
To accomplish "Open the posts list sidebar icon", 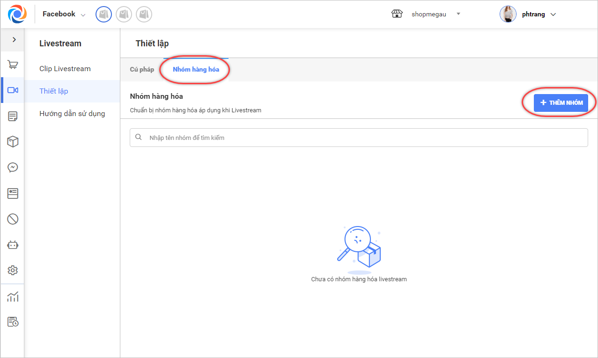I will (x=13, y=117).
